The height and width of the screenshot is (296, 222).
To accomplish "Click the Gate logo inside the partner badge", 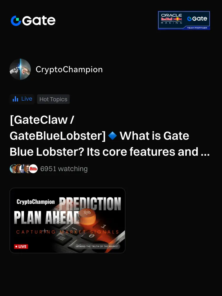I will pyautogui.click(x=197, y=18).
